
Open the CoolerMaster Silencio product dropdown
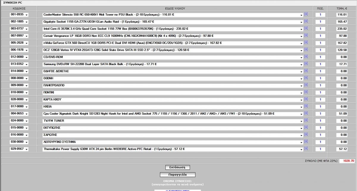point(173,15)
